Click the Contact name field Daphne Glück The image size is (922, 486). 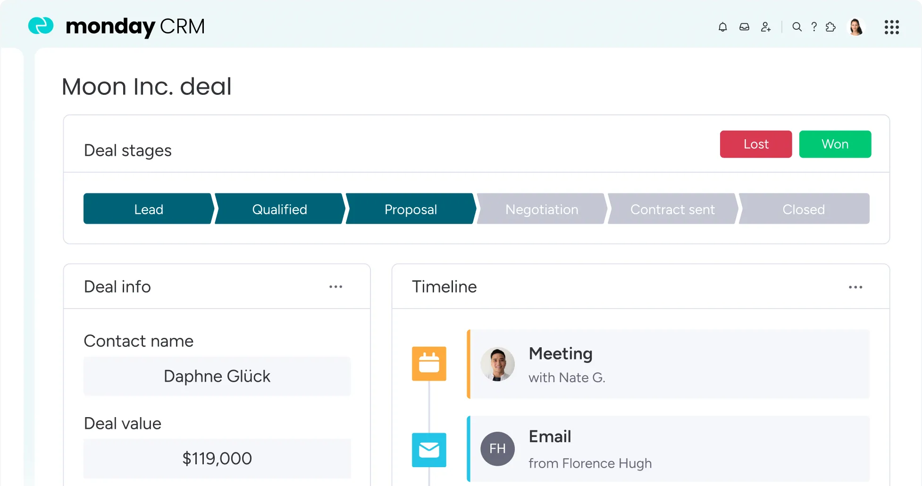[217, 376]
